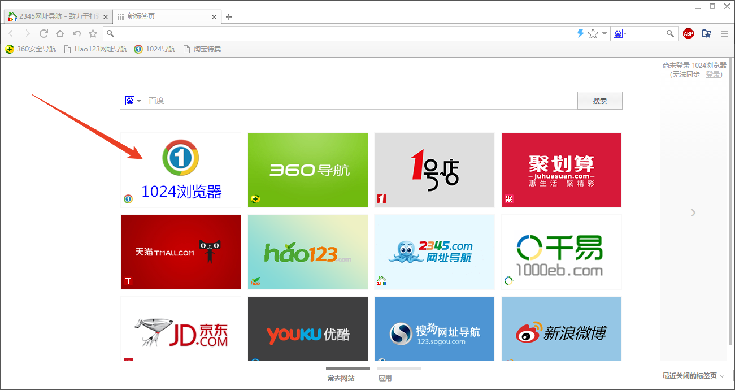Click the lightning speed-mode icon
The width and height of the screenshot is (735, 390).
pyautogui.click(x=580, y=33)
